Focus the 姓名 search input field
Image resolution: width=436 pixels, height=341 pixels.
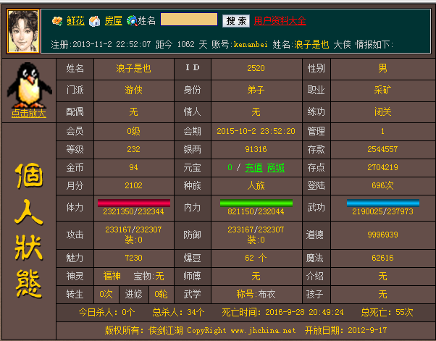tap(189, 20)
